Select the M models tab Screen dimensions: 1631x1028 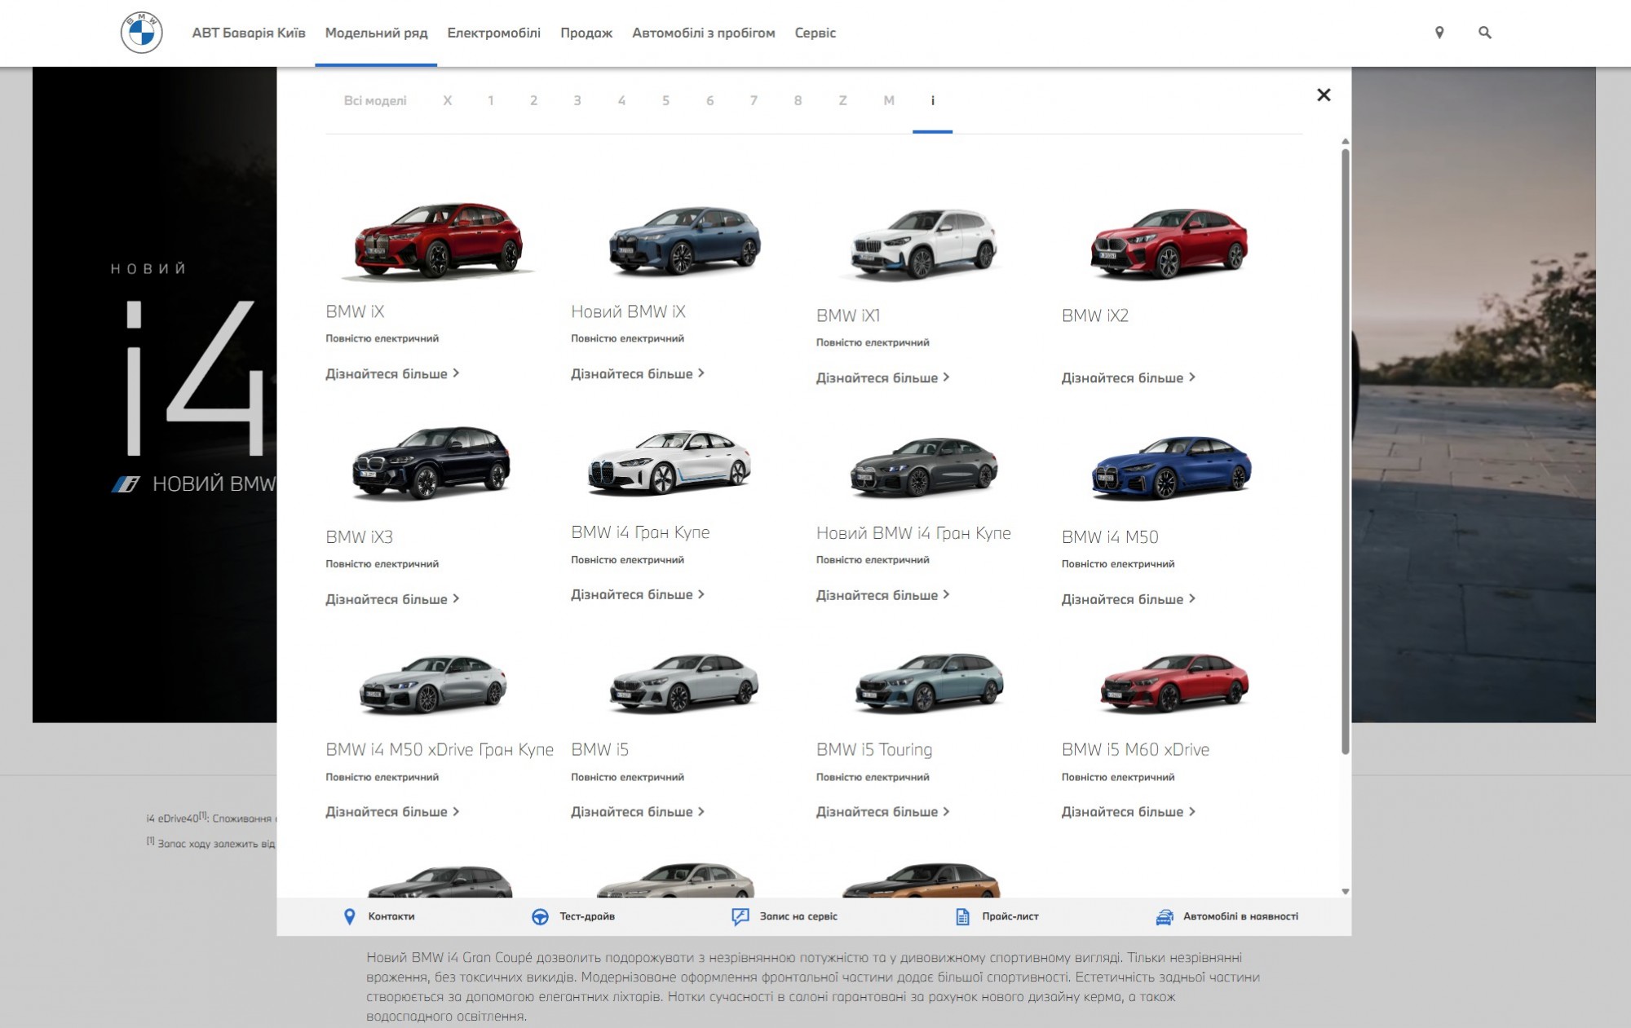tap(888, 101)
